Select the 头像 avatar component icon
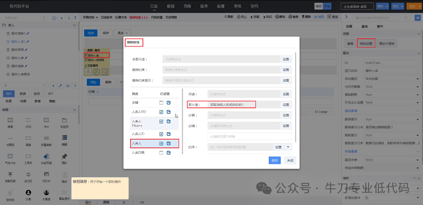This screenshot has height=205, width=423. pos(28,192)
